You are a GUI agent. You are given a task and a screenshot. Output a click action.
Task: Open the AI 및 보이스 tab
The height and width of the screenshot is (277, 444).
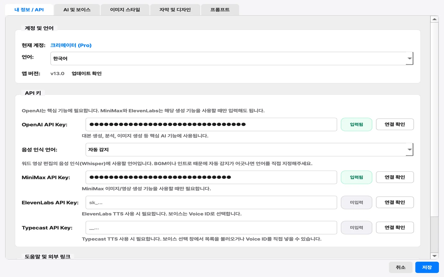[x=77, y=10]
